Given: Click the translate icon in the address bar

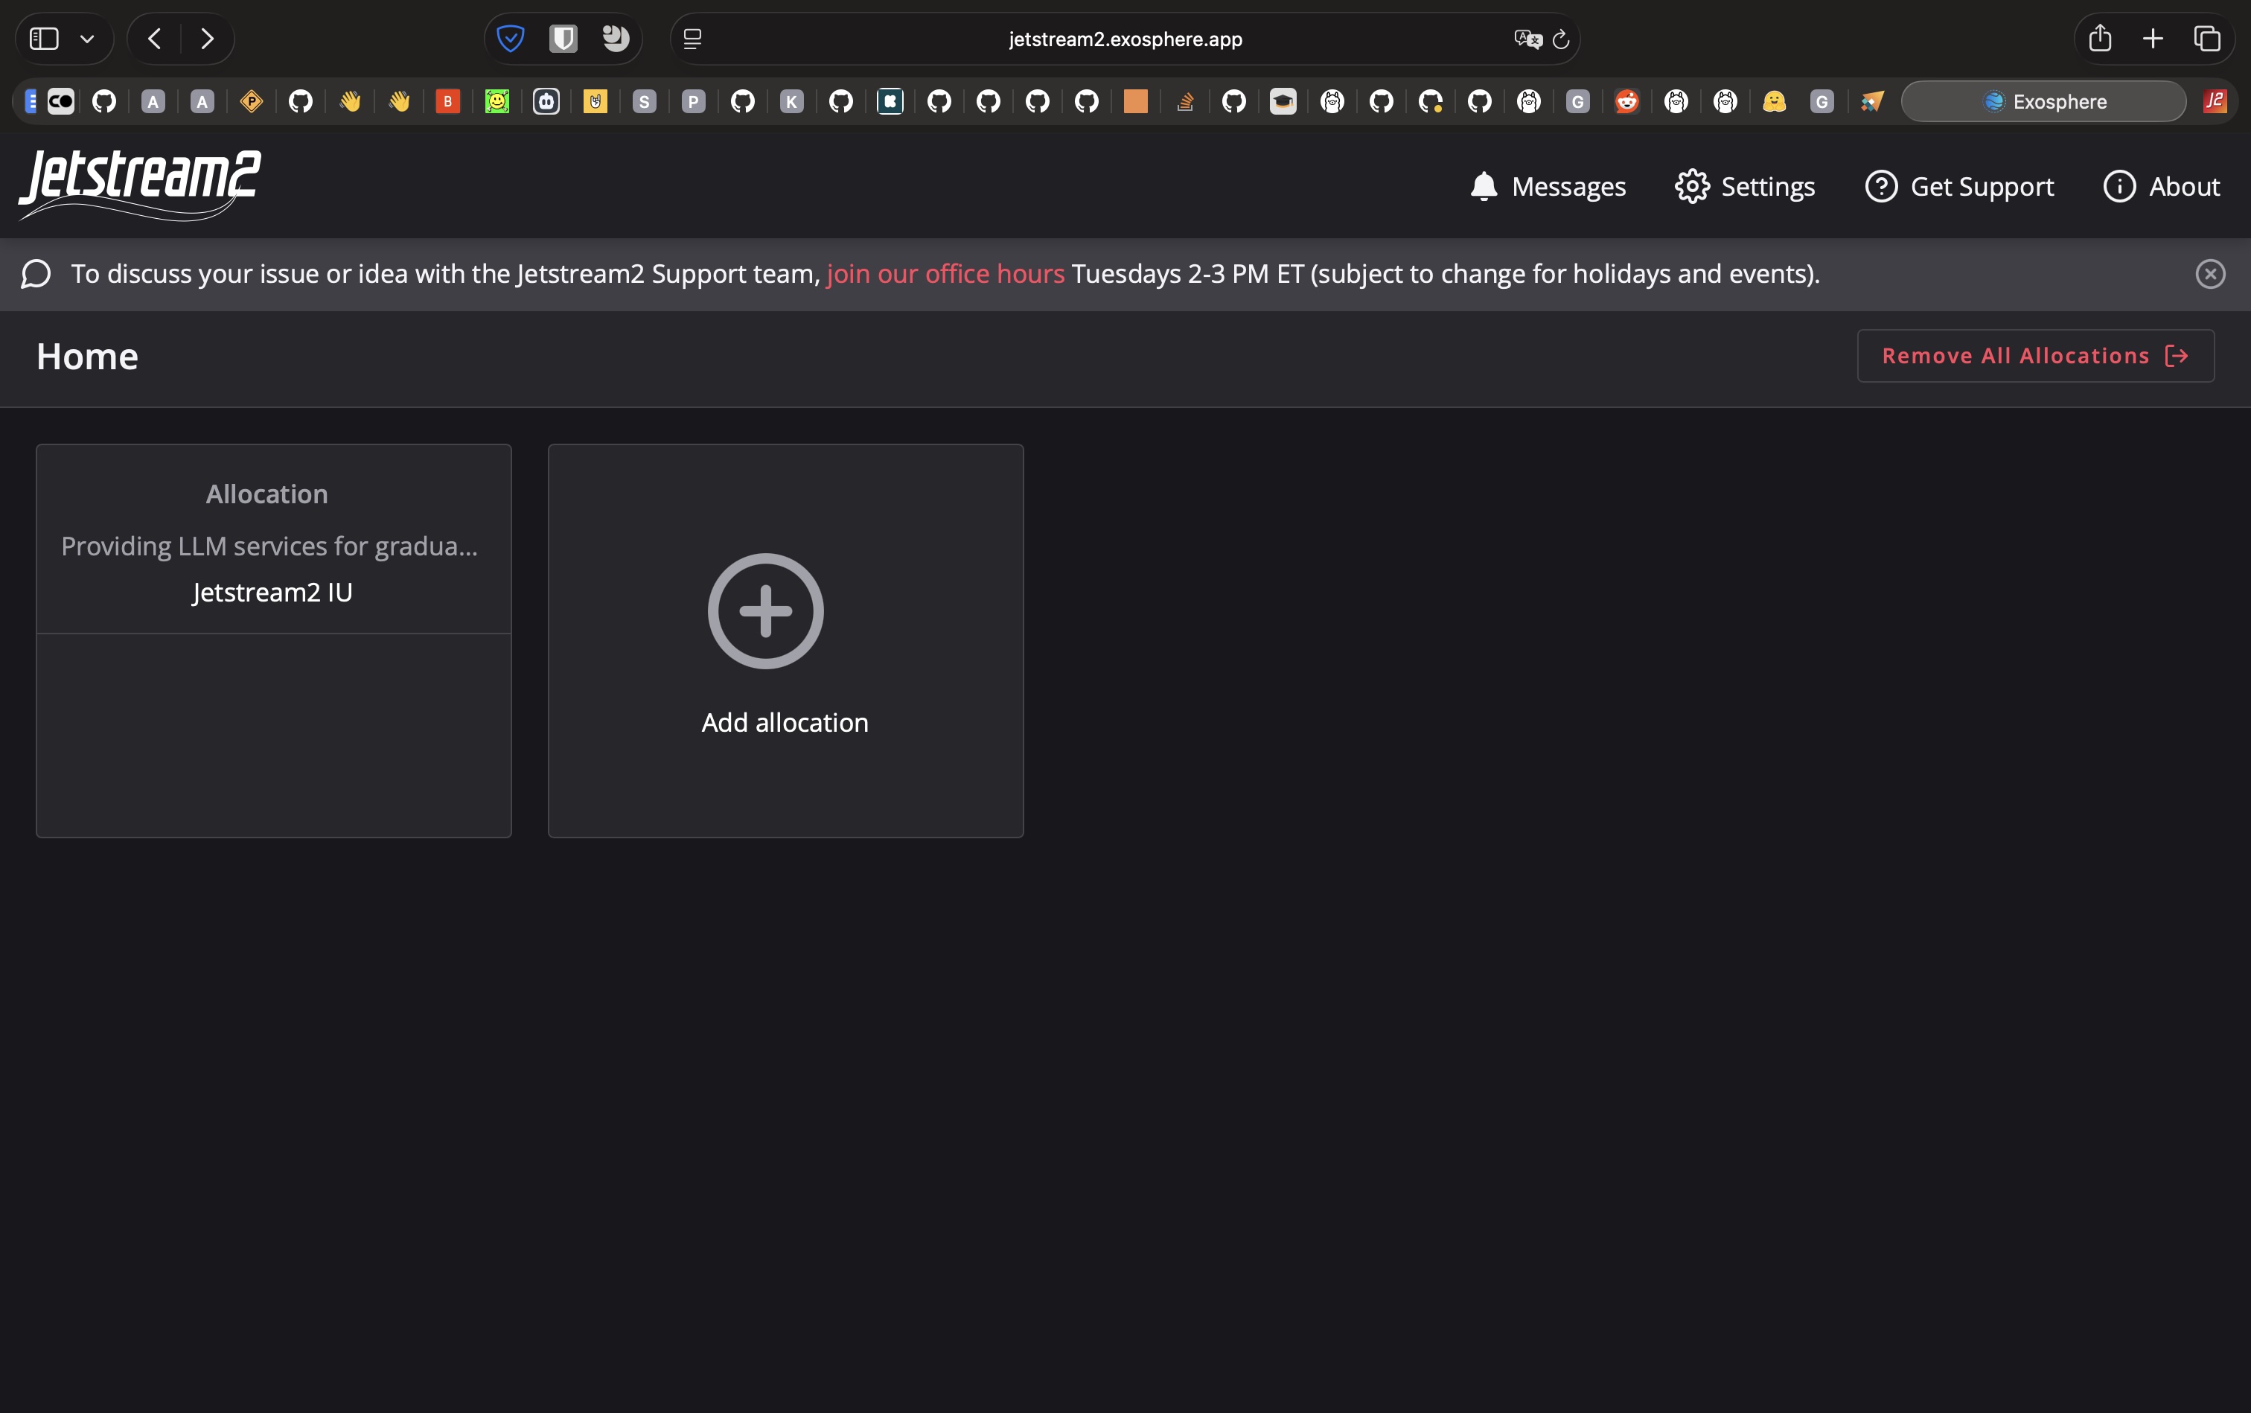Looking at the screenshot, I should click(x=1527, y=38).
